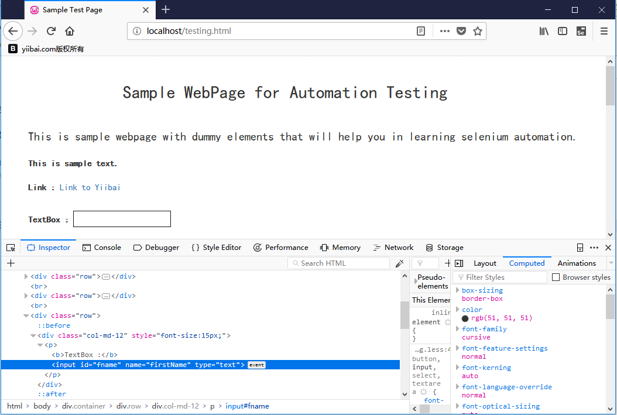Go back using the browser back arrow

click(x=13, y=31)
